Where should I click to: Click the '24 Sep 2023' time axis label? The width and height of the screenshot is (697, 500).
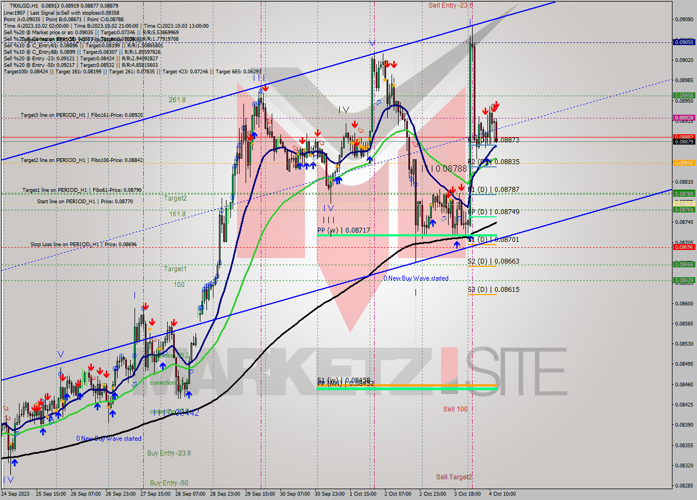(x=15, y=494)
